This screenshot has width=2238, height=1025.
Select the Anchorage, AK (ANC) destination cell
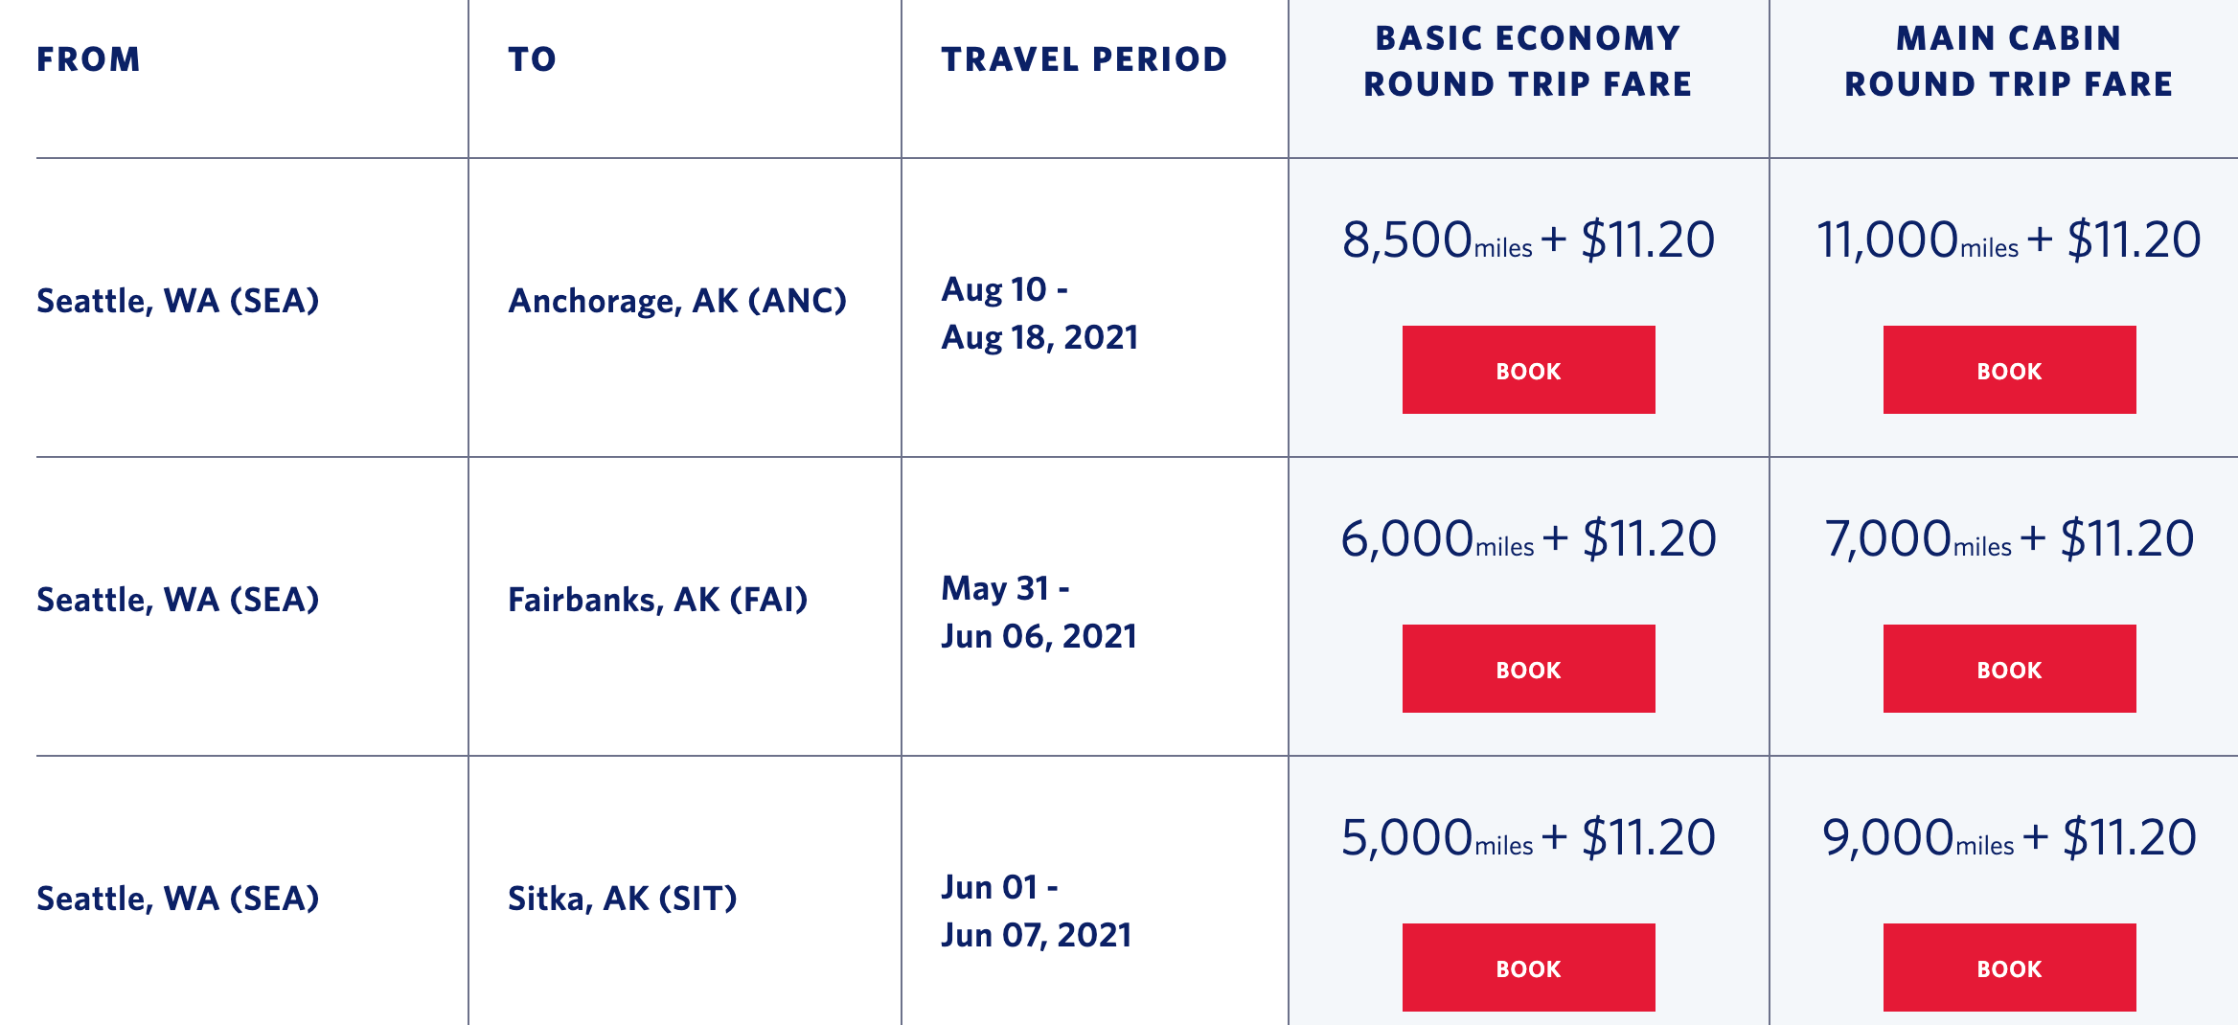click(x=677, y=301)
